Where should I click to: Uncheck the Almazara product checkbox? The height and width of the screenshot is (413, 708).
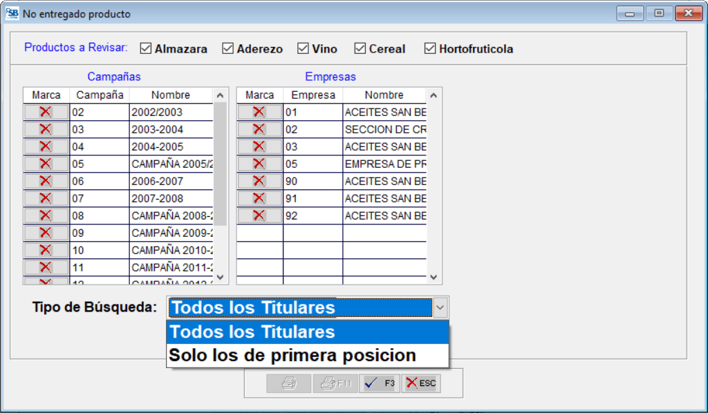tap(145, 48)
